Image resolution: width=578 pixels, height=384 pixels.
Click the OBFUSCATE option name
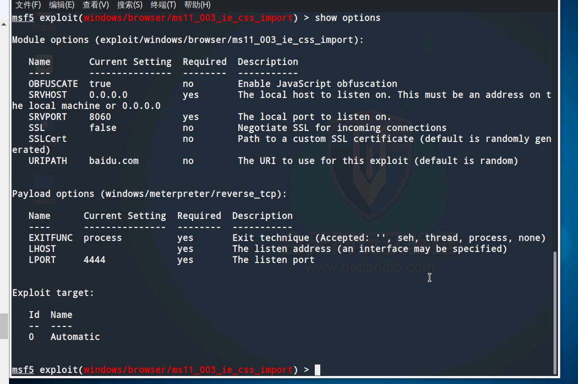coord(53,84)
